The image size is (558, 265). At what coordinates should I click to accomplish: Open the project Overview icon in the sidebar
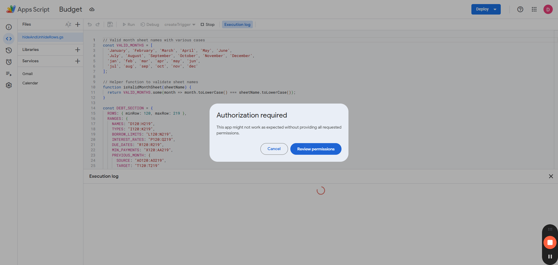click(9, 27)
